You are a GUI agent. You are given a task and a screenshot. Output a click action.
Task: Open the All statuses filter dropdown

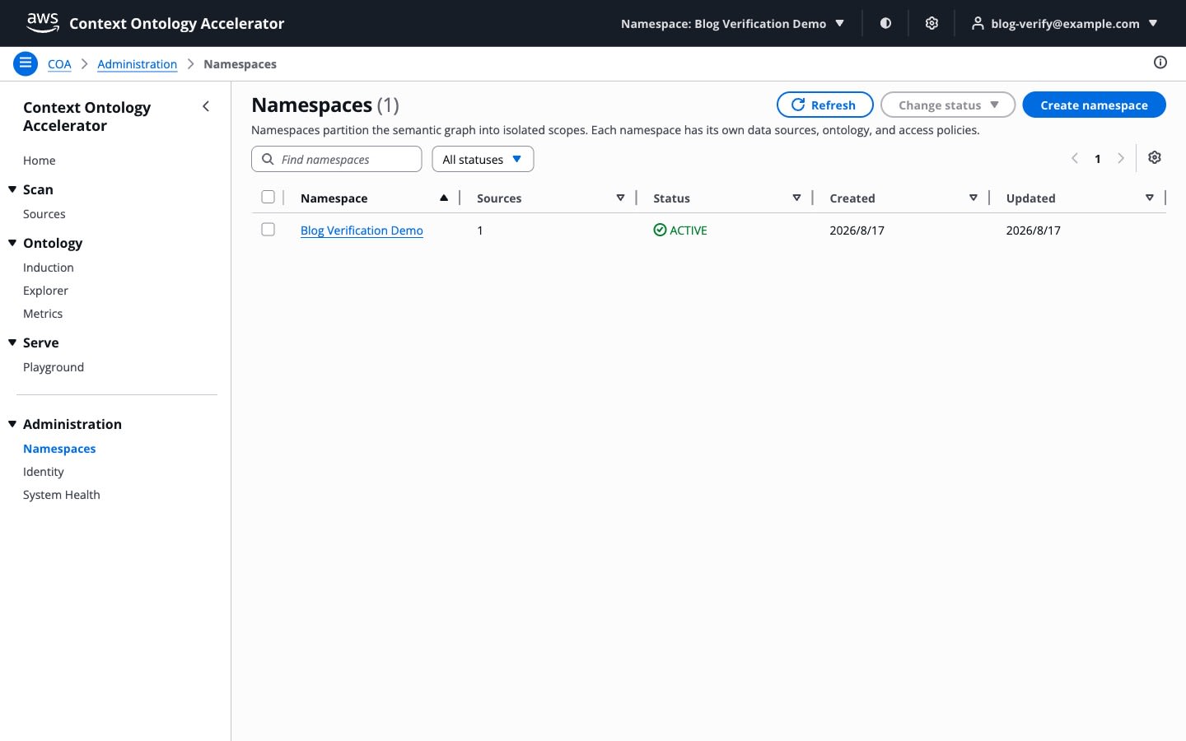[x=483, y=159]
